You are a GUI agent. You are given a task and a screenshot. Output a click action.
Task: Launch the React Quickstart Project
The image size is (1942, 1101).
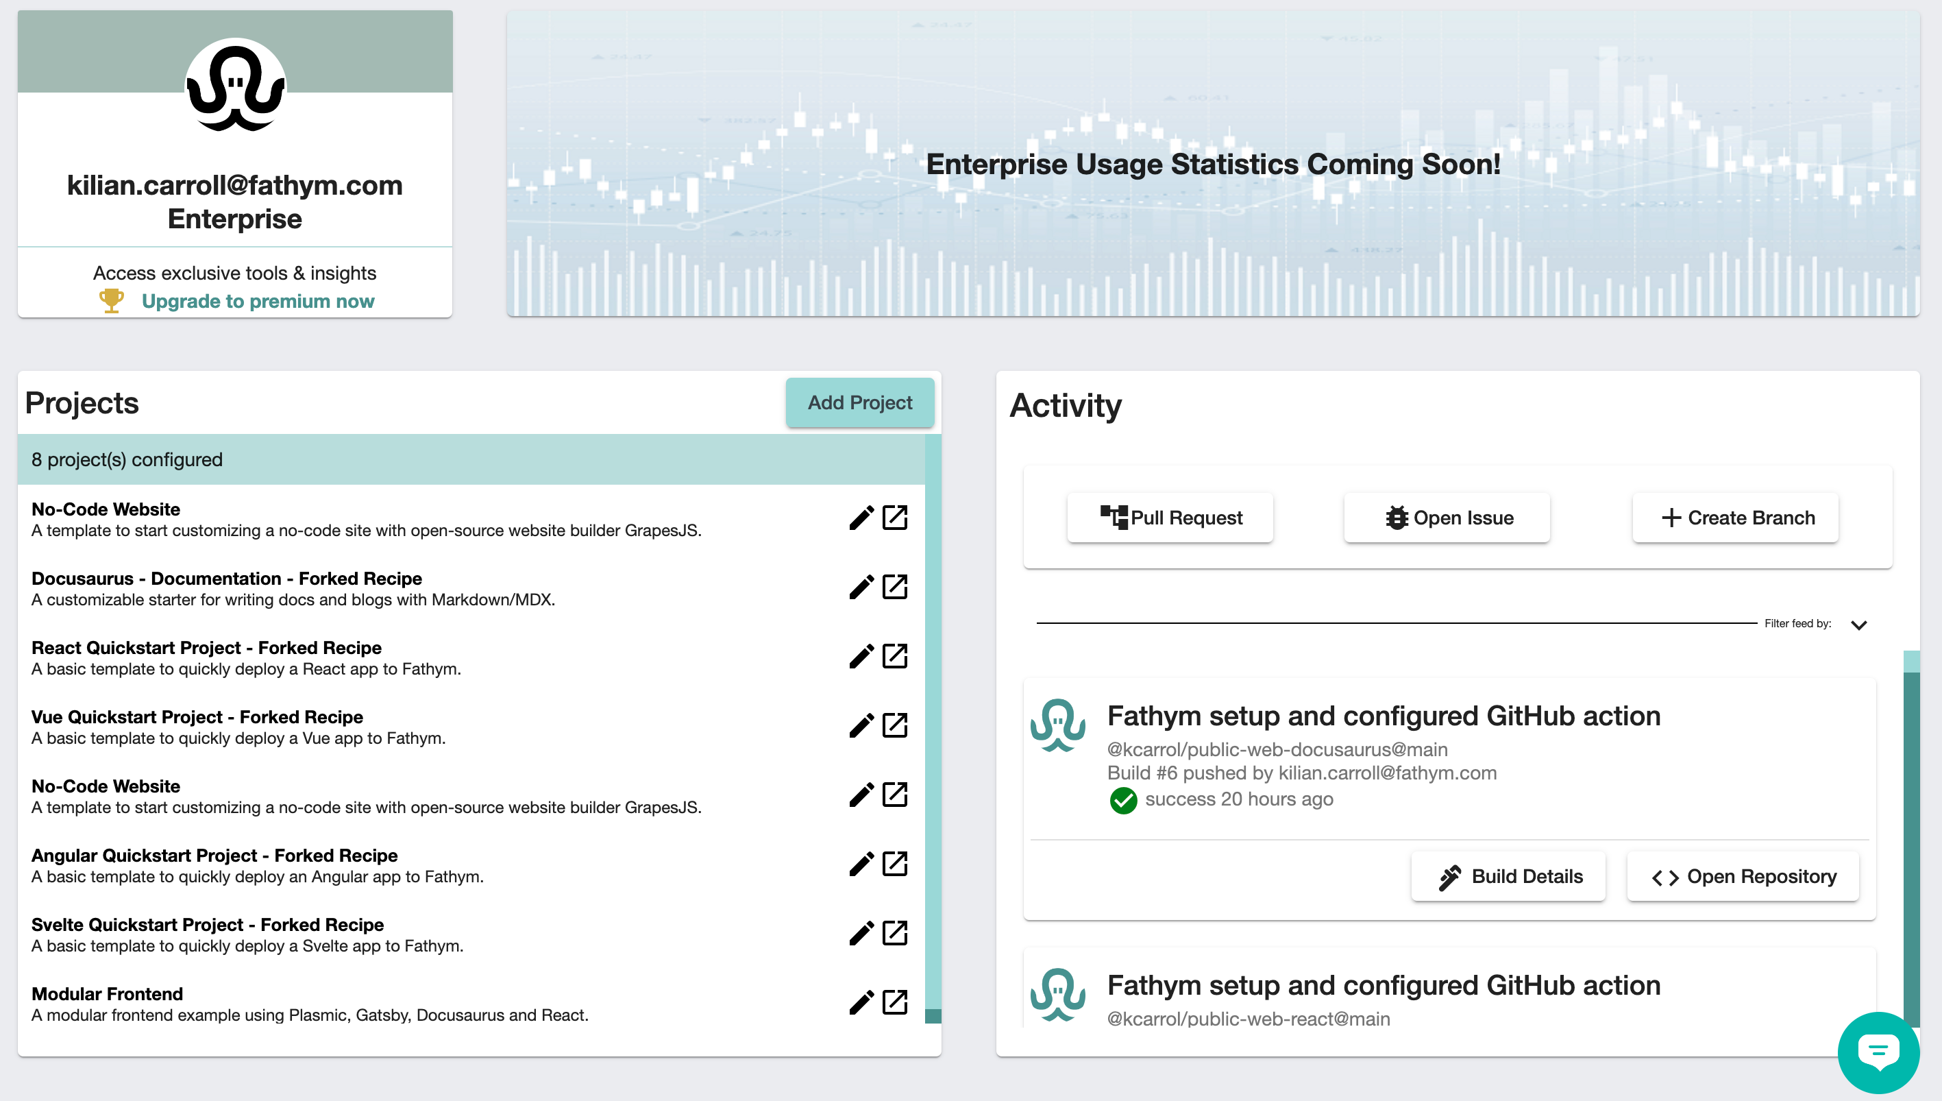[x=895, y=656]
